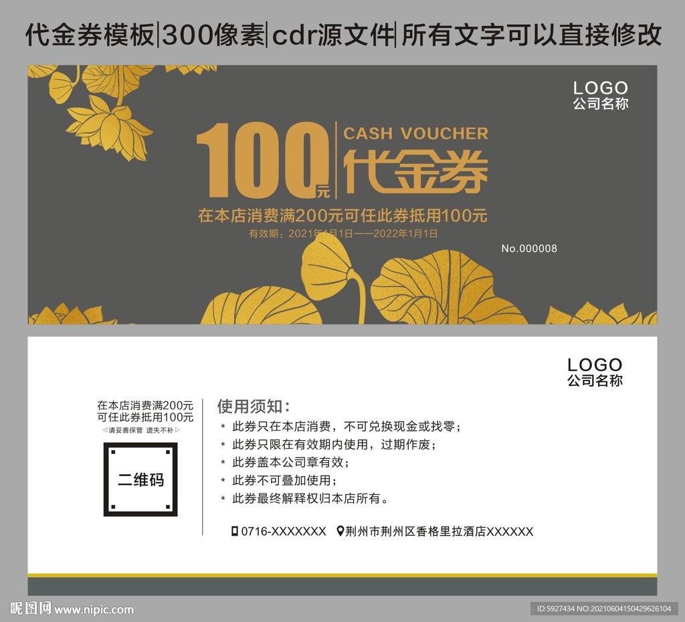Click 公司名称 under the white LOGO

coord(601,104)
